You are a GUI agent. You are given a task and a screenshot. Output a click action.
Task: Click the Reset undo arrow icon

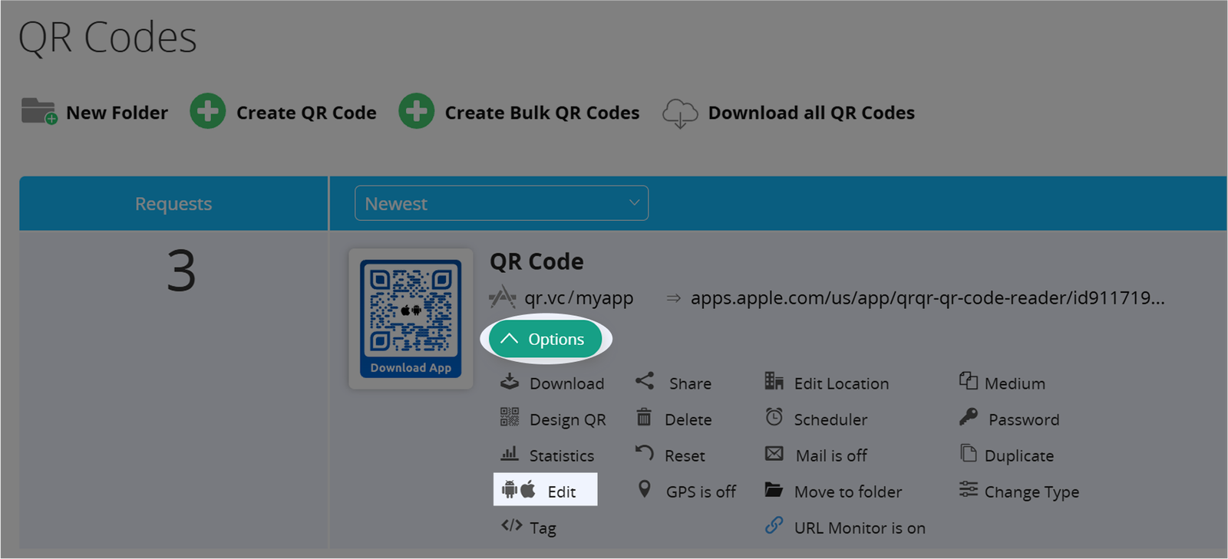645,453
